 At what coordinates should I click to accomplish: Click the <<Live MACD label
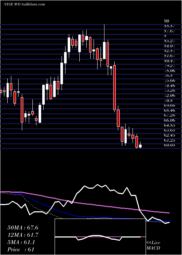click(x=153, y=245)
